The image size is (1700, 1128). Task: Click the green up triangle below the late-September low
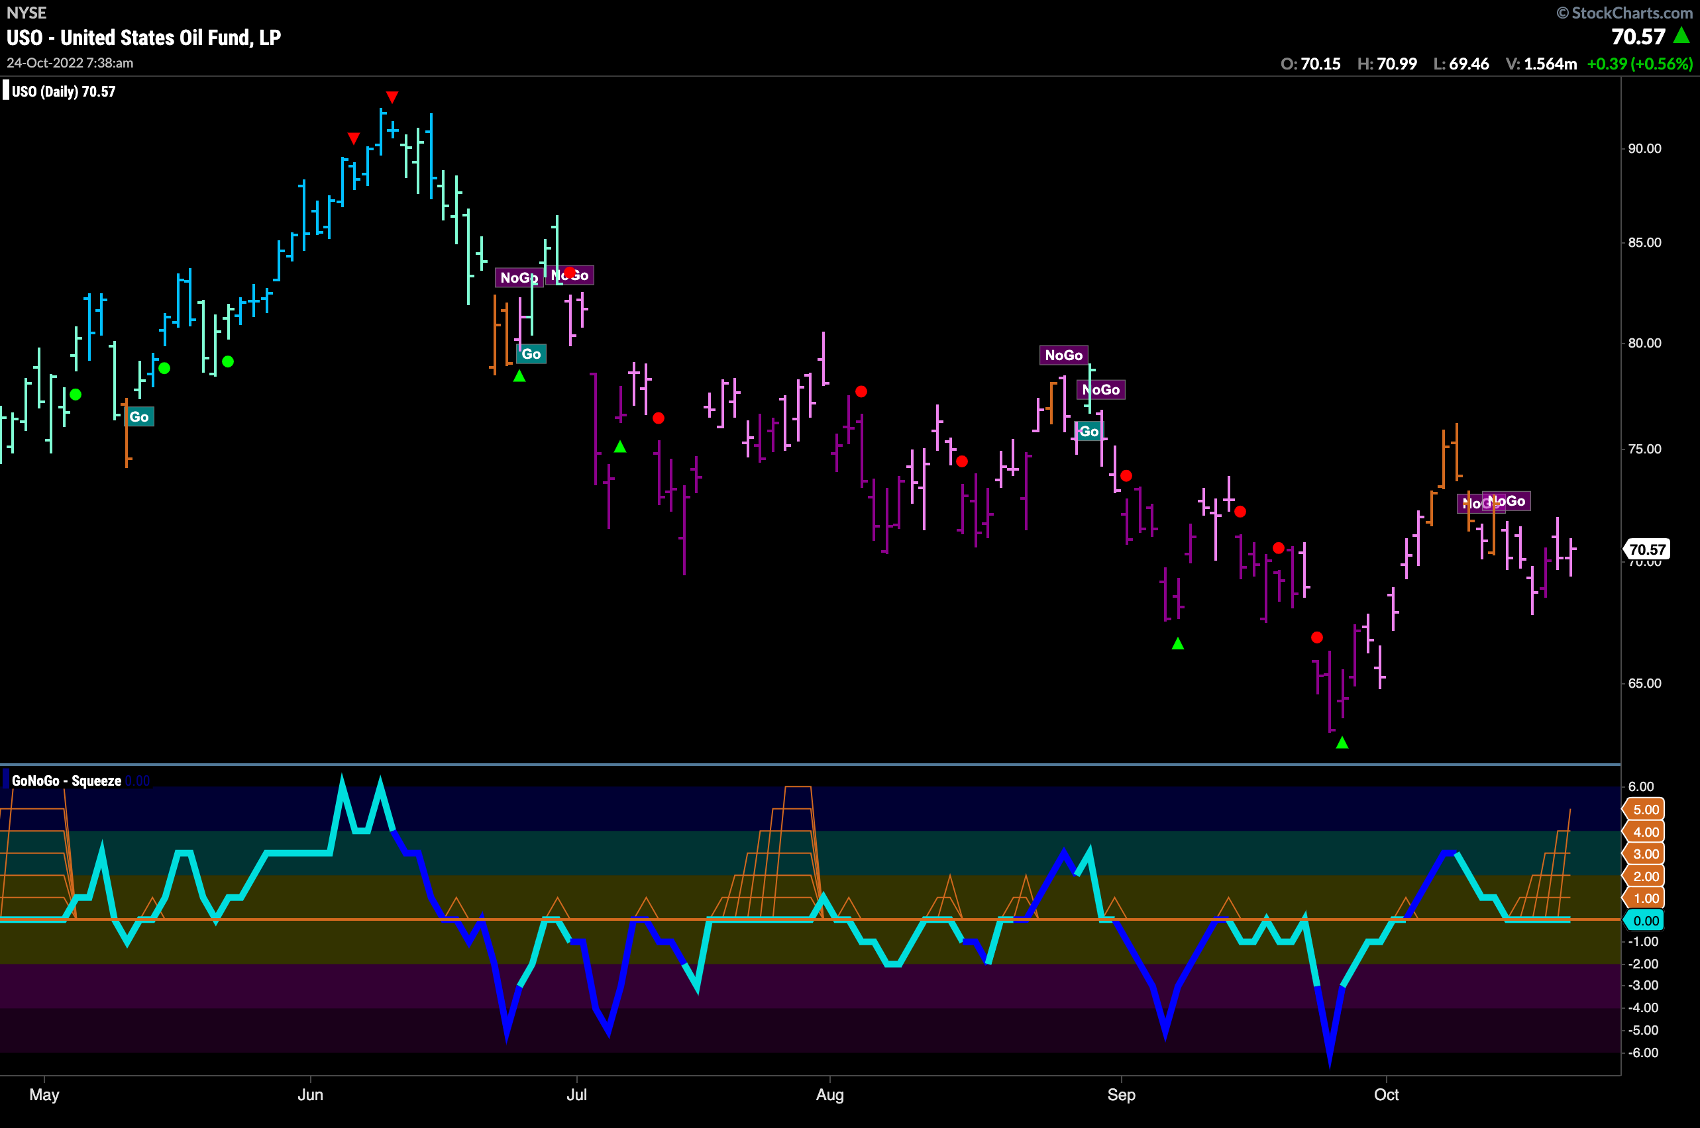[x=1342, y=743]
